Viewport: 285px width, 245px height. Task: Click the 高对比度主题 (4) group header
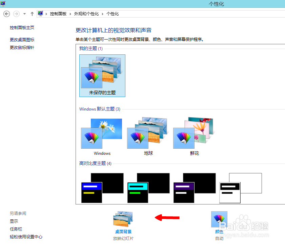point(95,163)
